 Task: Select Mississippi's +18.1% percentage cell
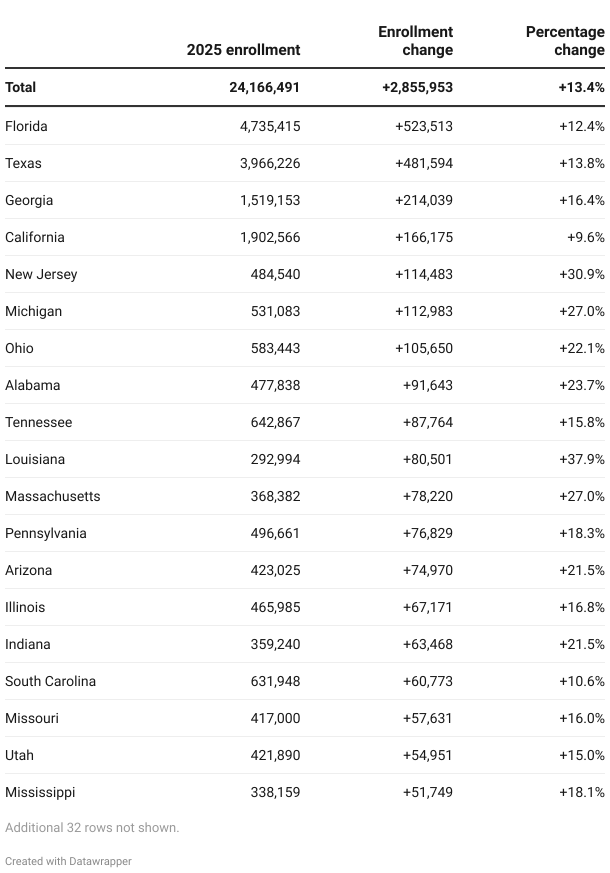[582, 792]
